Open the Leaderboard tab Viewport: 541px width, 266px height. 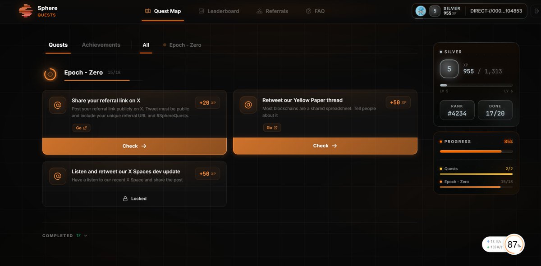(219, 11)
